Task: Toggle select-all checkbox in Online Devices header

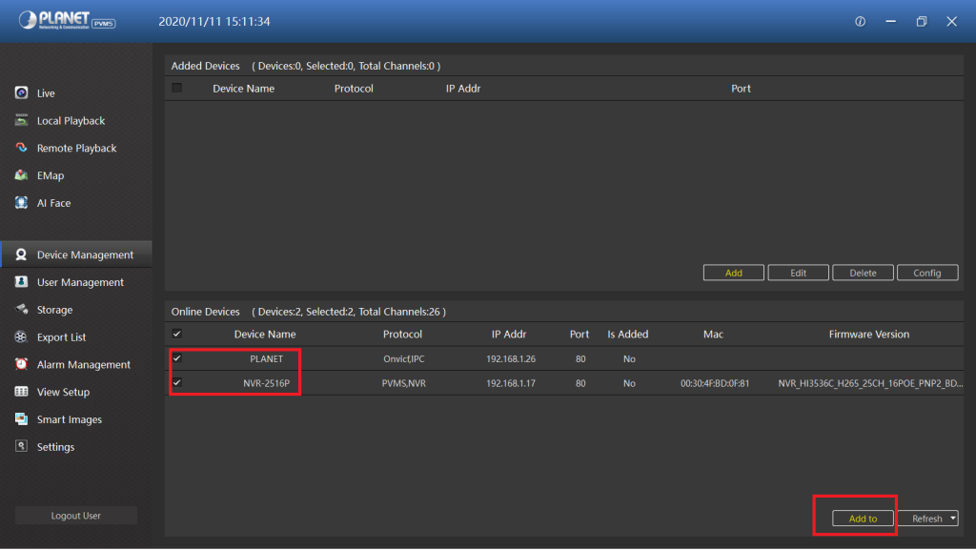Action: [176, 334]
